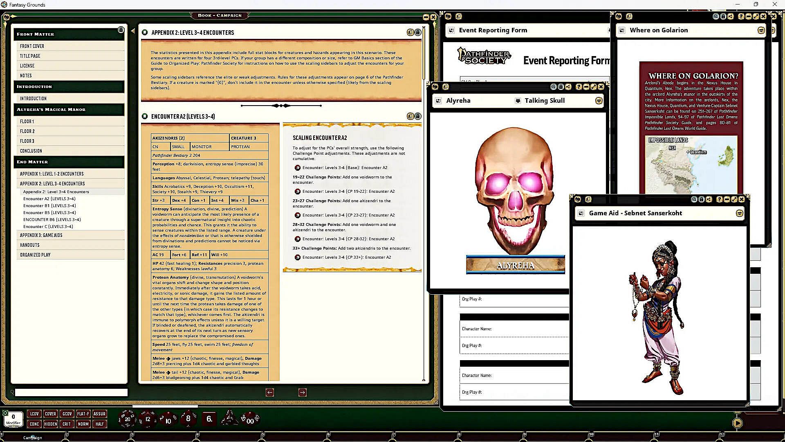
Task: Go to previous book page arrow
Action: 270,392
